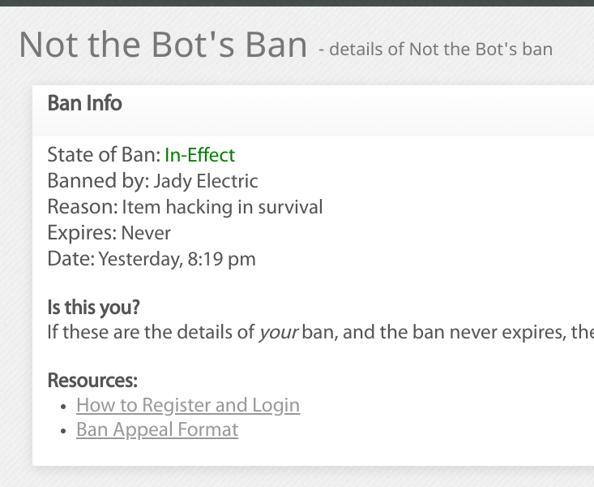The height and width of the screenshot is (487, 594).
Task: Click the paragraph about the ban never expiring
Action: point(320,333)
